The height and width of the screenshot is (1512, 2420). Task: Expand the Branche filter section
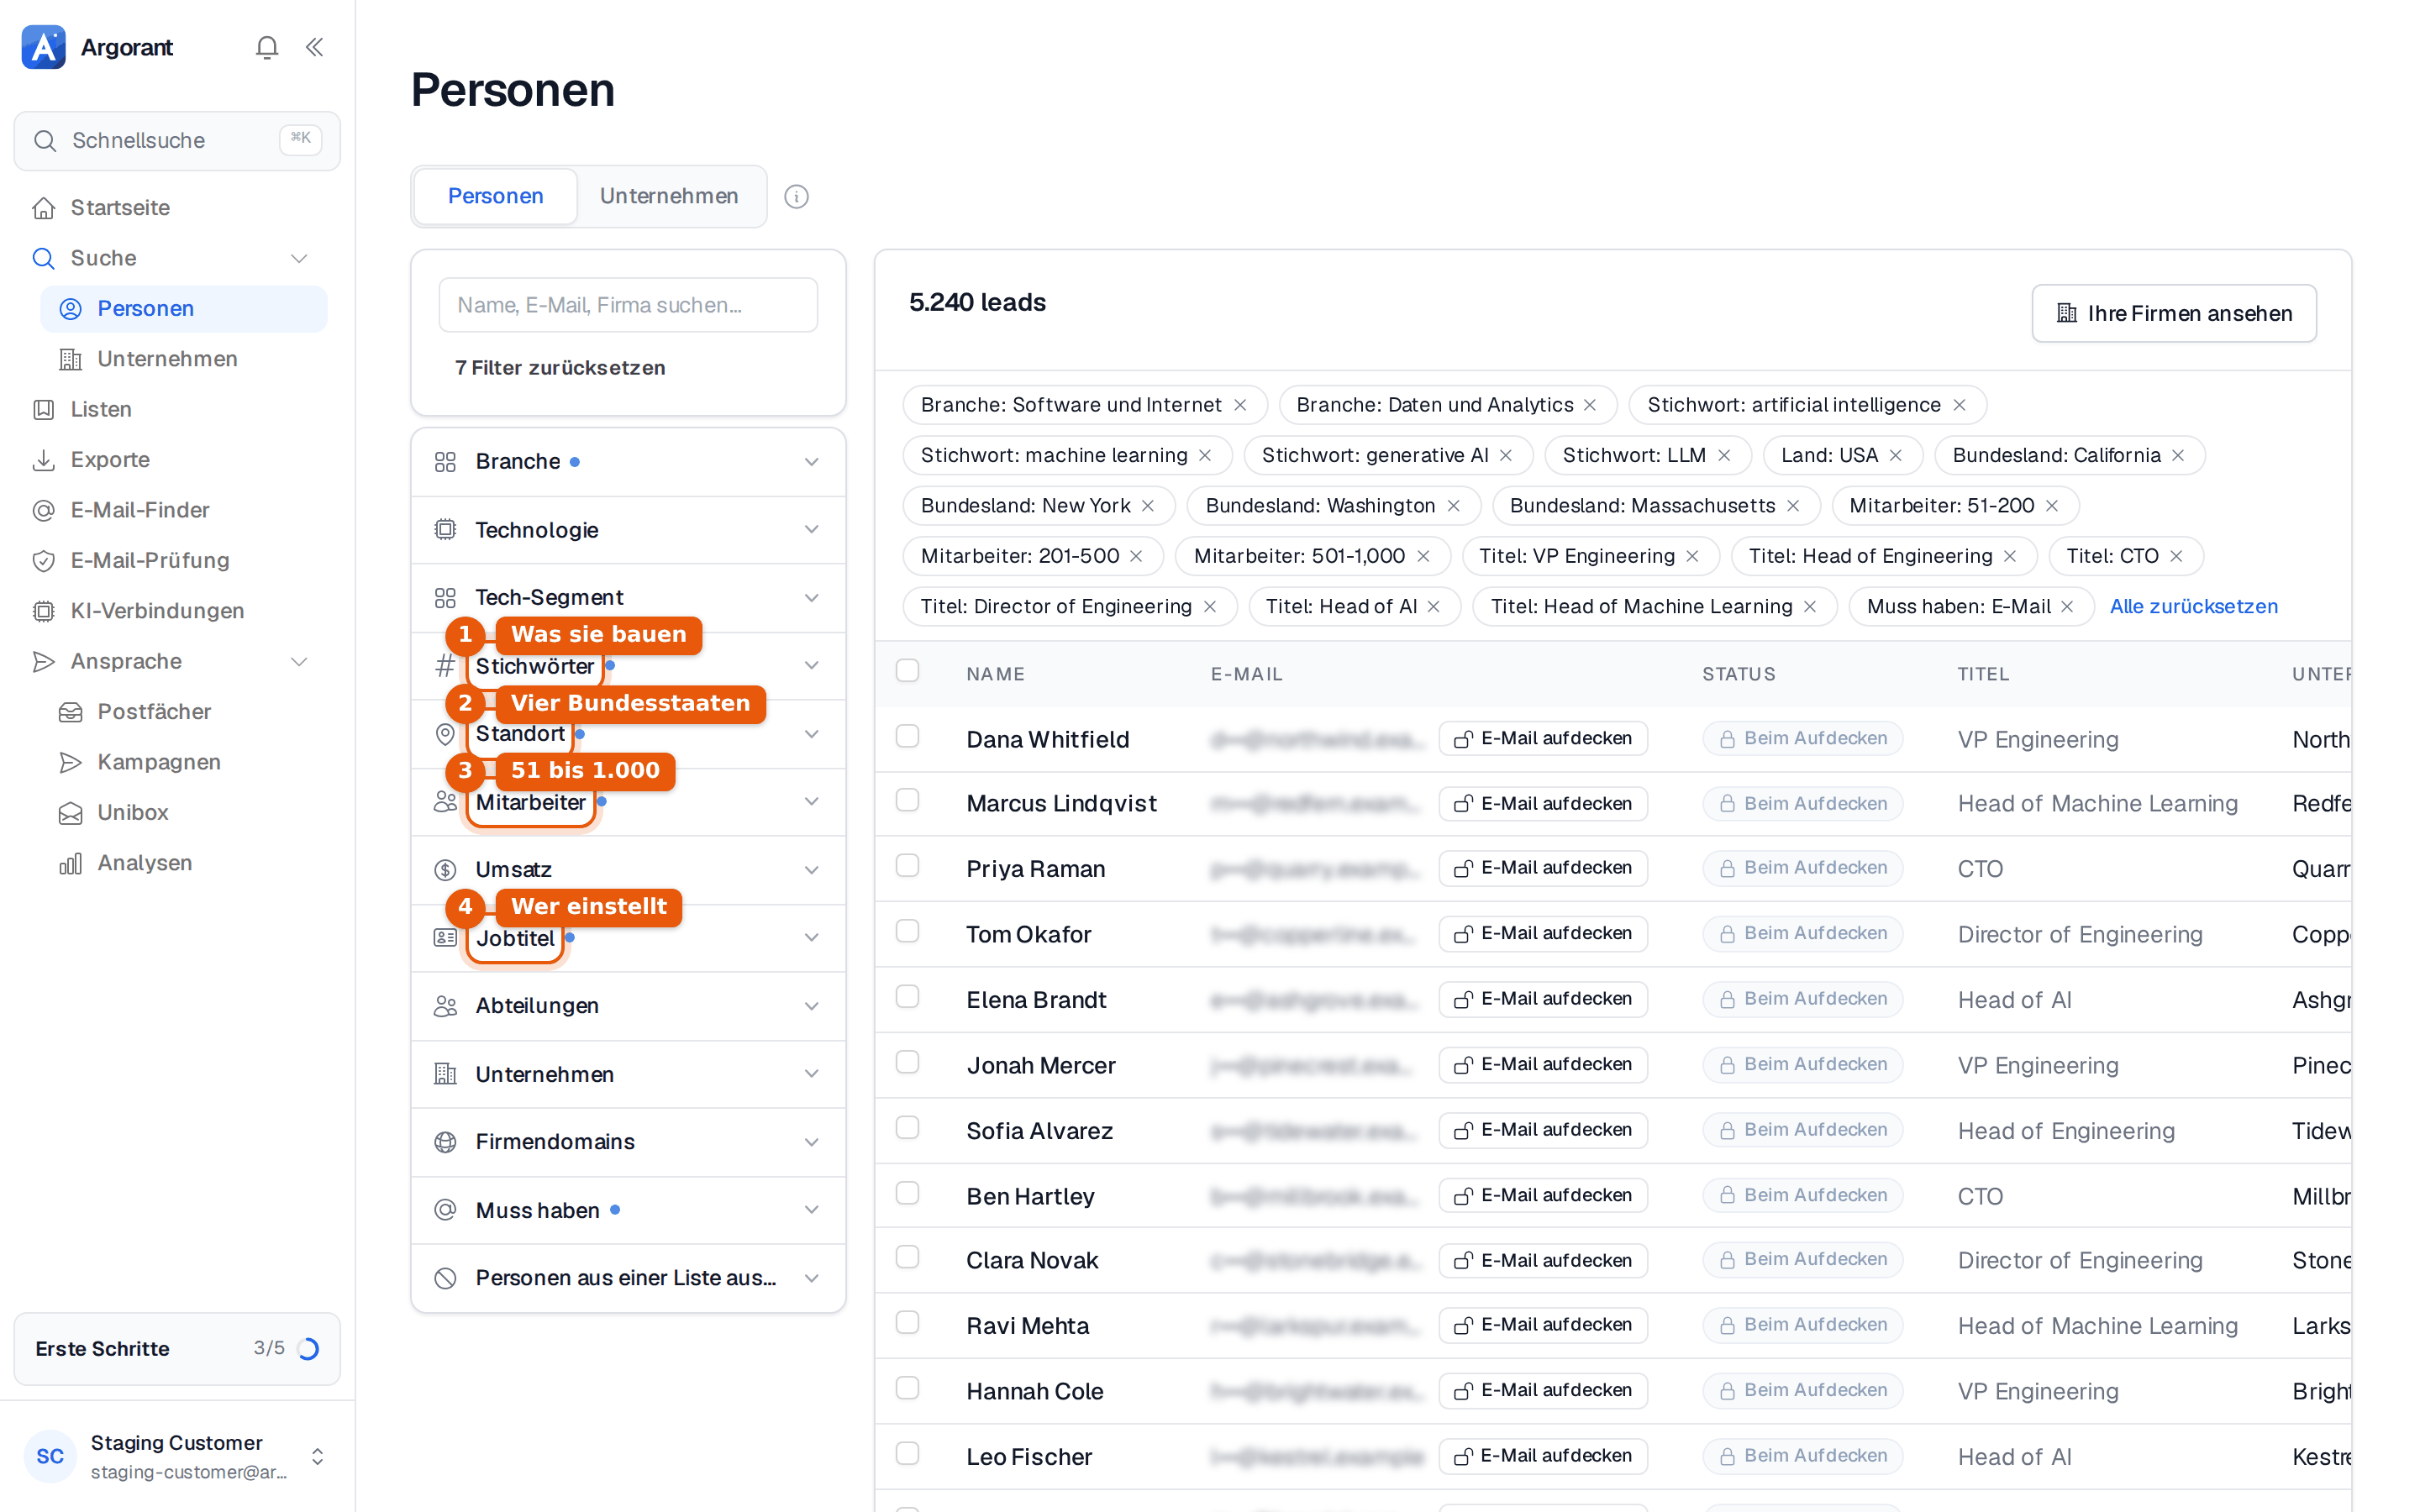[628, 461]
